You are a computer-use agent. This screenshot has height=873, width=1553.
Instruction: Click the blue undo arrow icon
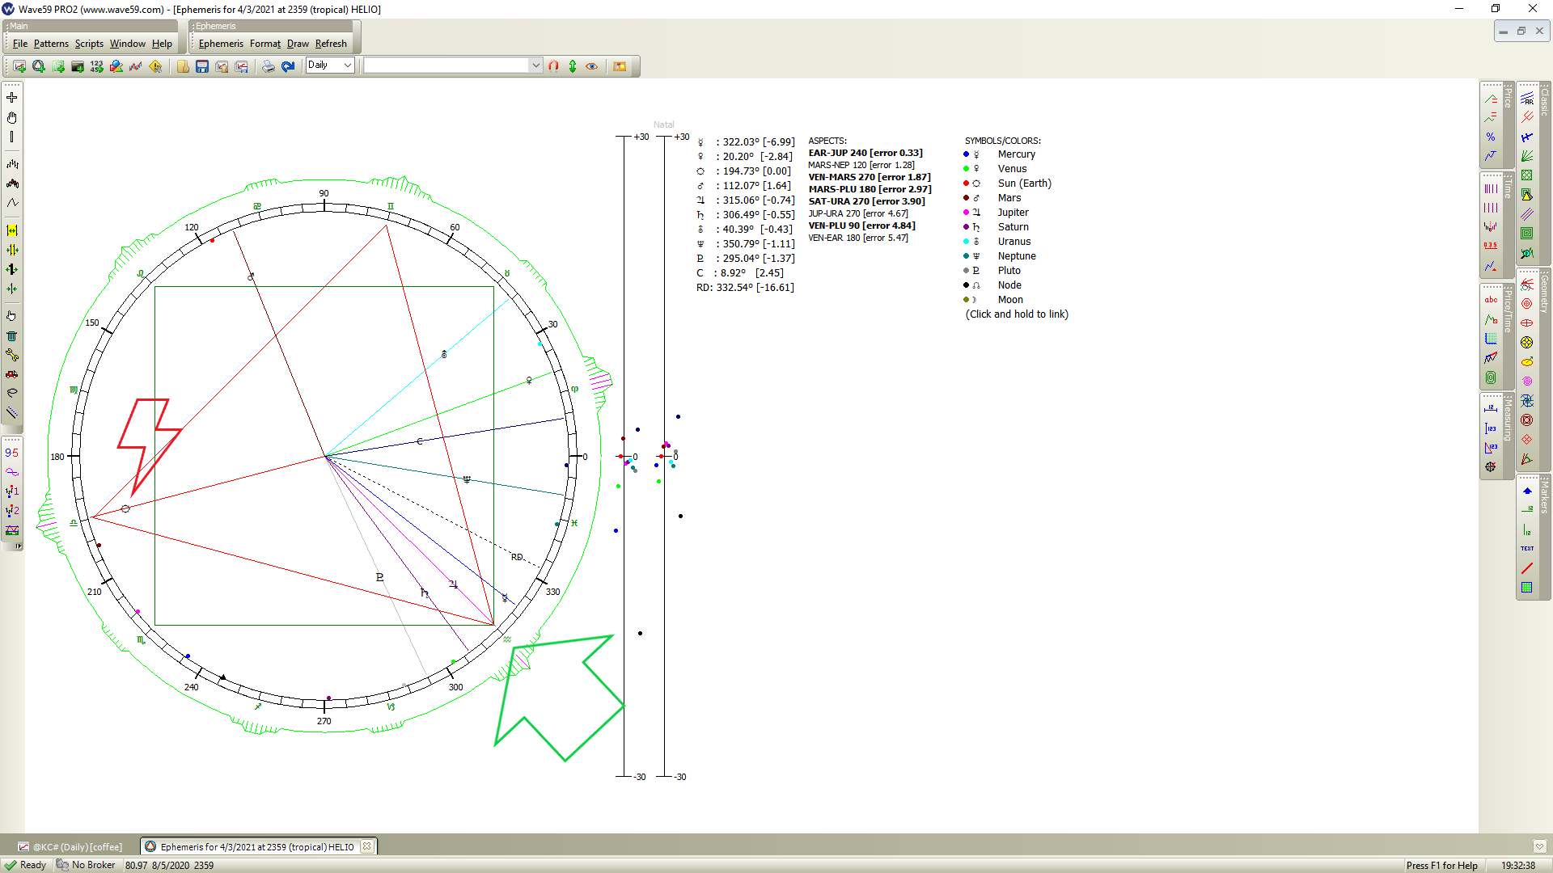288,66
